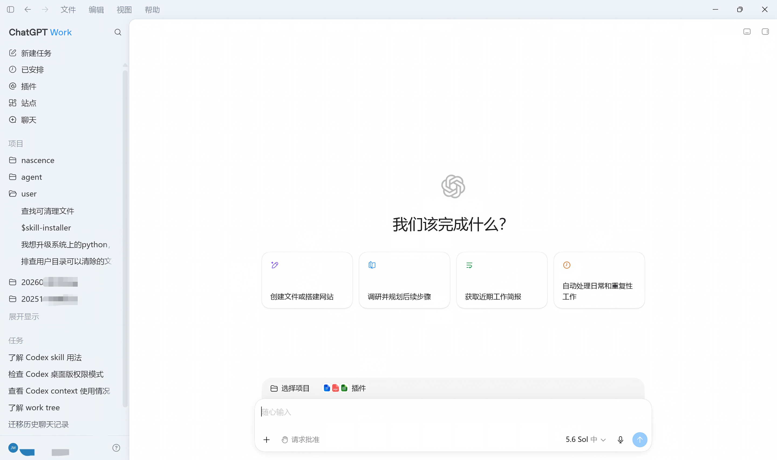Open the 我想升级系统上的python thread
Image resolution: width=777 pixels, height=460 pixels.
[65, 245]
